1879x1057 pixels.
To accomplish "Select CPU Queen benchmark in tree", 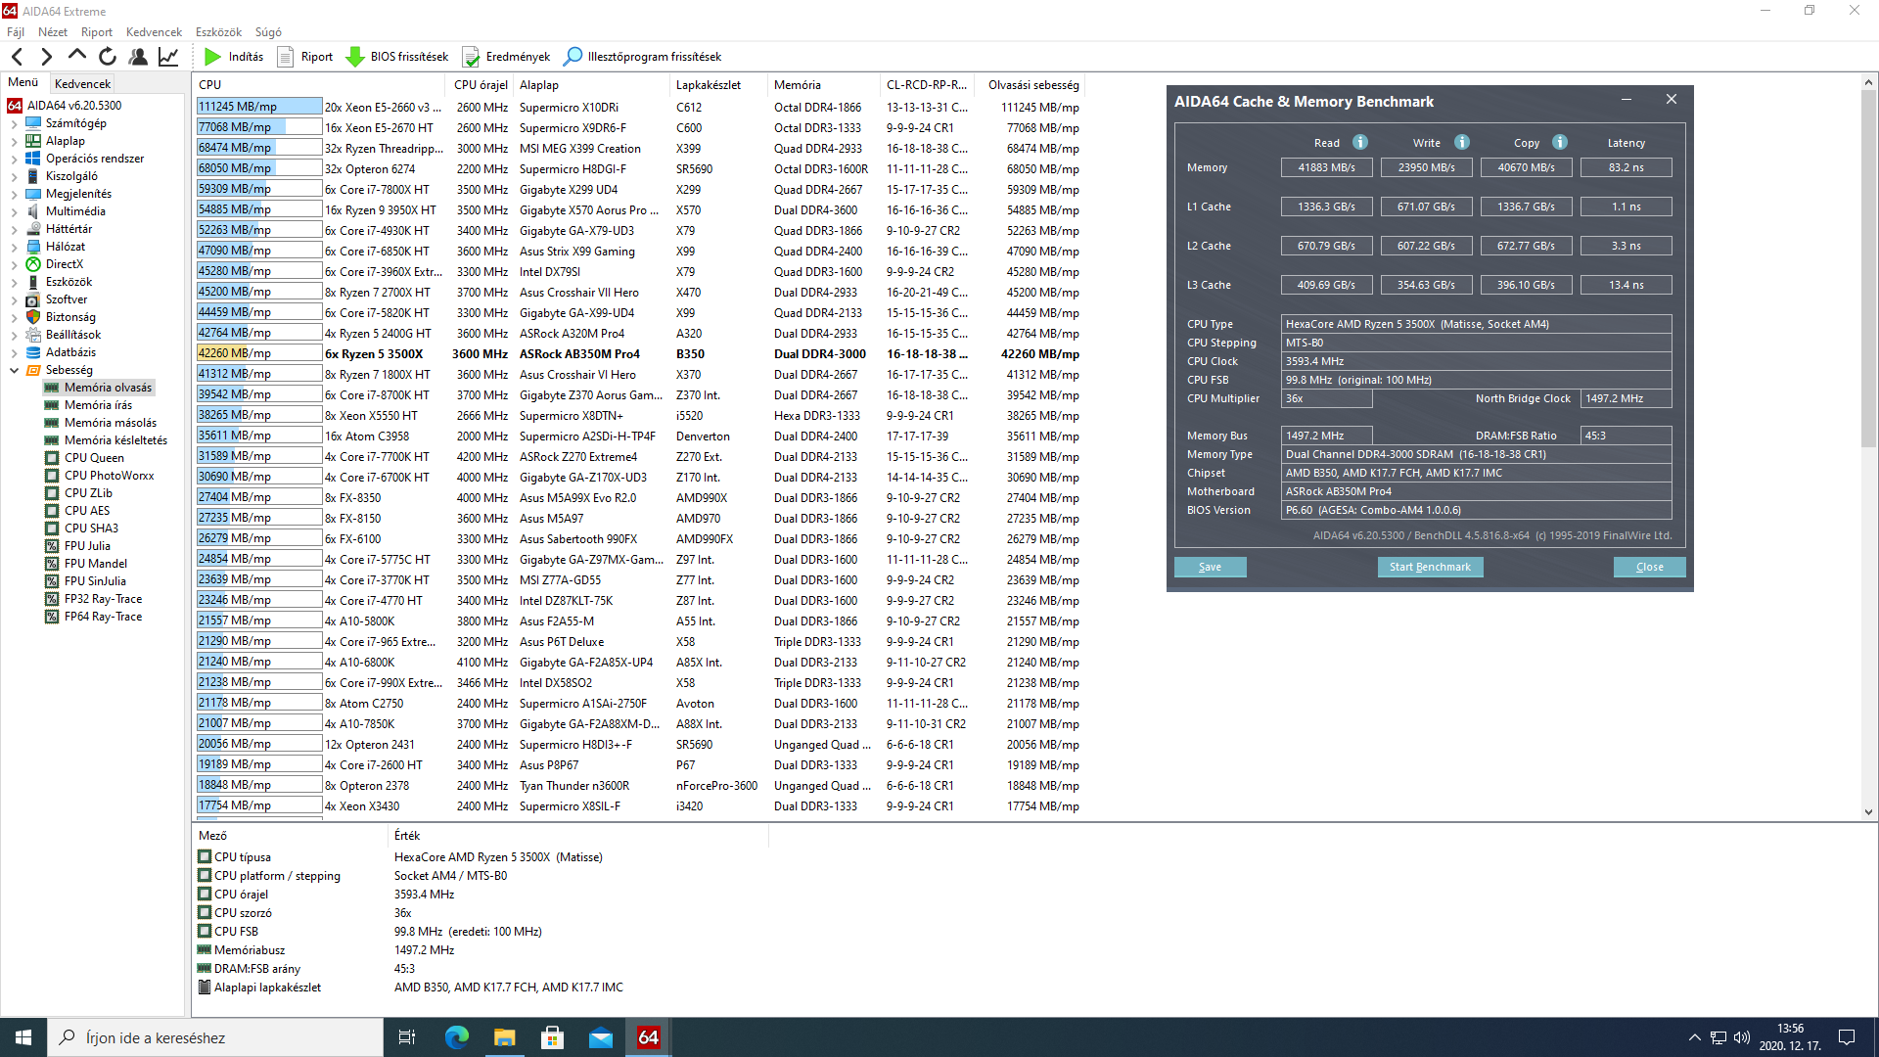I will (x=94, y=458).
